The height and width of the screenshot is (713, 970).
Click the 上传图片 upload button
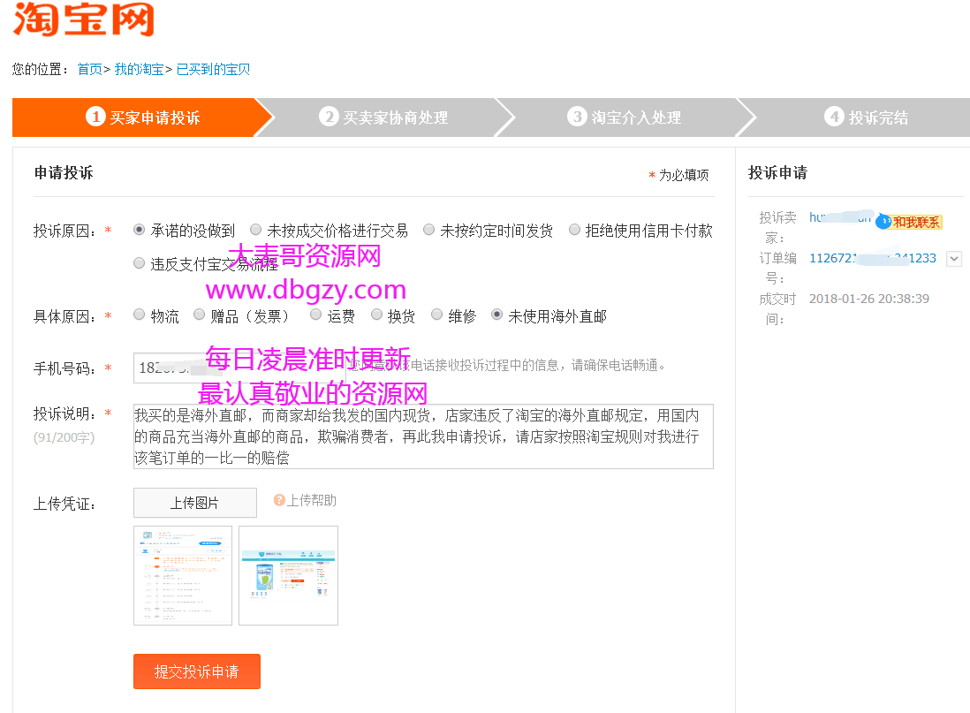[194, 502]
